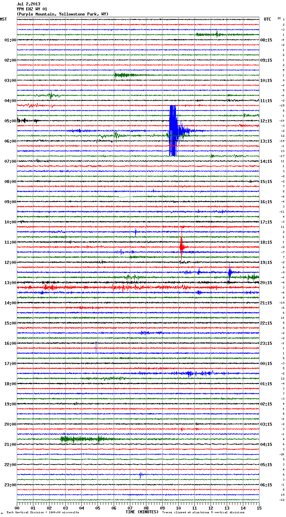Click the "DC" column header

[279, 18]
